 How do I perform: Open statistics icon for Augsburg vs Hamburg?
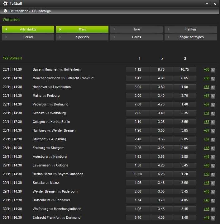213,157
